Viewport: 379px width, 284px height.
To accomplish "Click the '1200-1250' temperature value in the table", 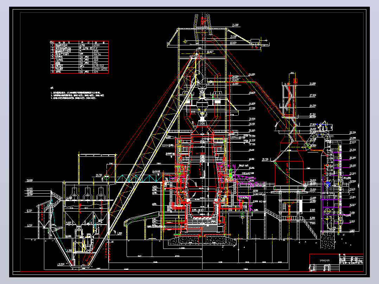I will click(100, 69).
